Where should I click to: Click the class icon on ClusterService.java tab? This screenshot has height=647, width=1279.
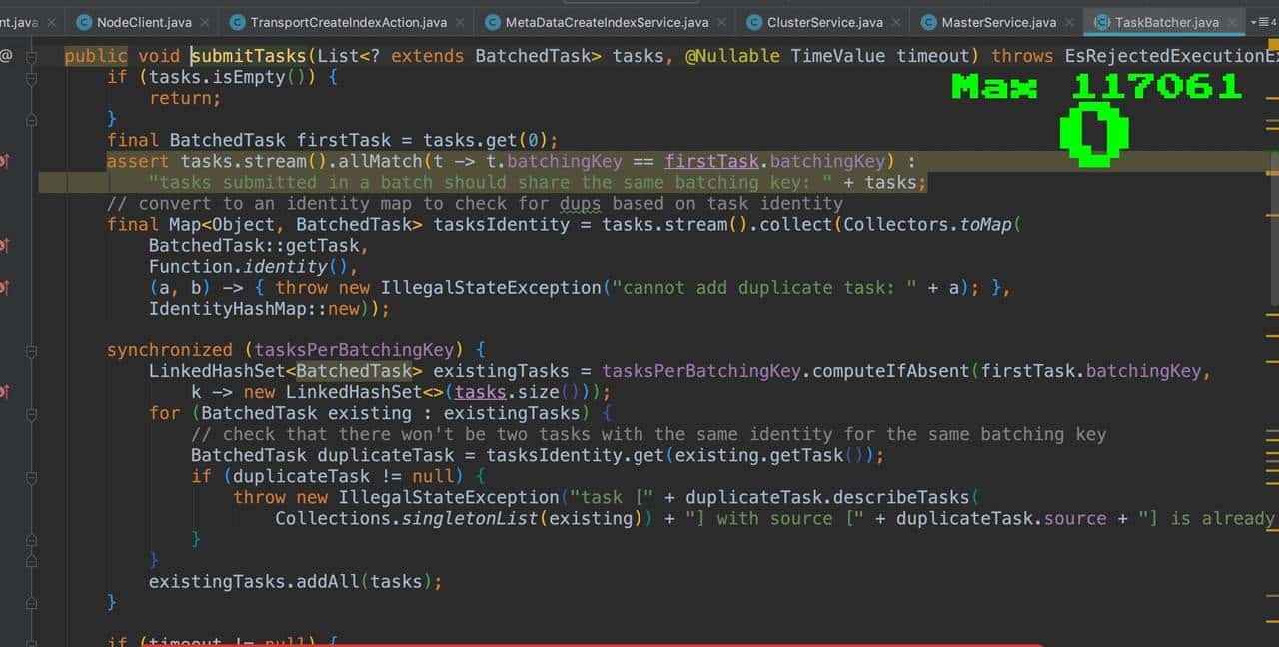tap(752, 22)
